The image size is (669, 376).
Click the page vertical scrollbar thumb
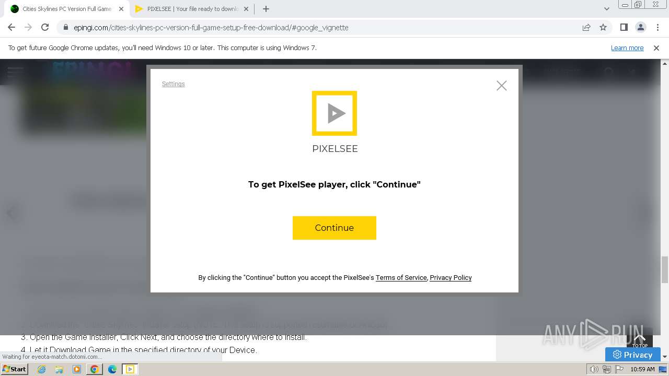click(665, 269)
